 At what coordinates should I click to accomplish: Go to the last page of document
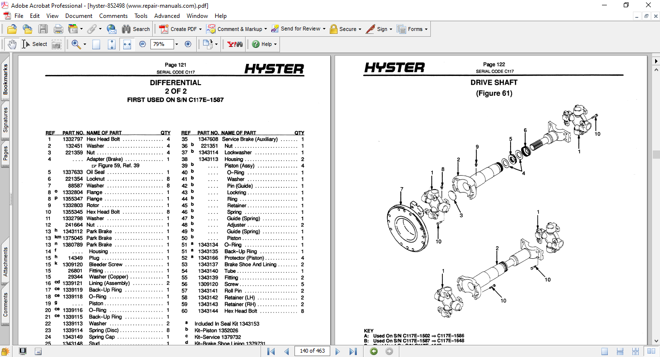click(353, 351)
